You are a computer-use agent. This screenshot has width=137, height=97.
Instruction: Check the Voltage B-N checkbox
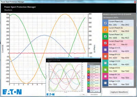105,56
